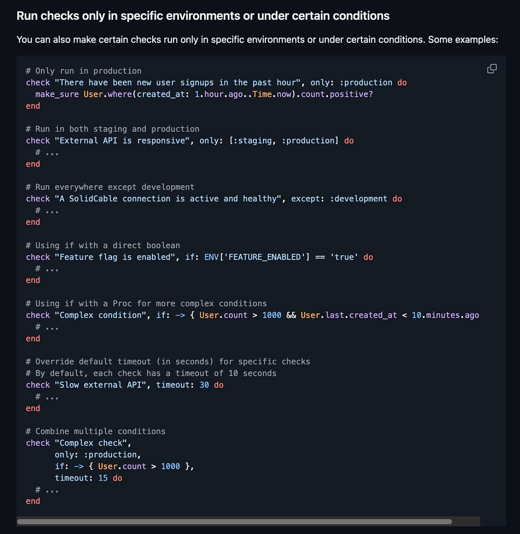Click the '# Run everywhere except development' comment
Viewport: 520px width, 534px height.
pos(110,187)
